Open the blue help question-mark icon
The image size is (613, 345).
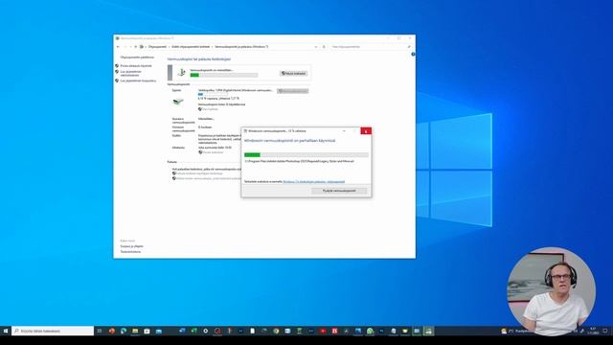pos(413,55)
